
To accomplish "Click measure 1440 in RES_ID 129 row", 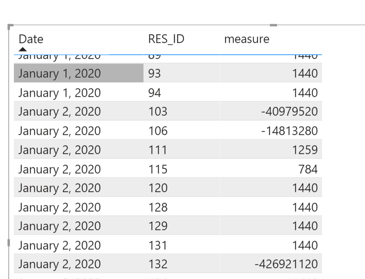I will [x=305, y=226].
